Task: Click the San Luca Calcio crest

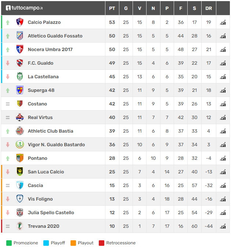Action: [20, 172]
